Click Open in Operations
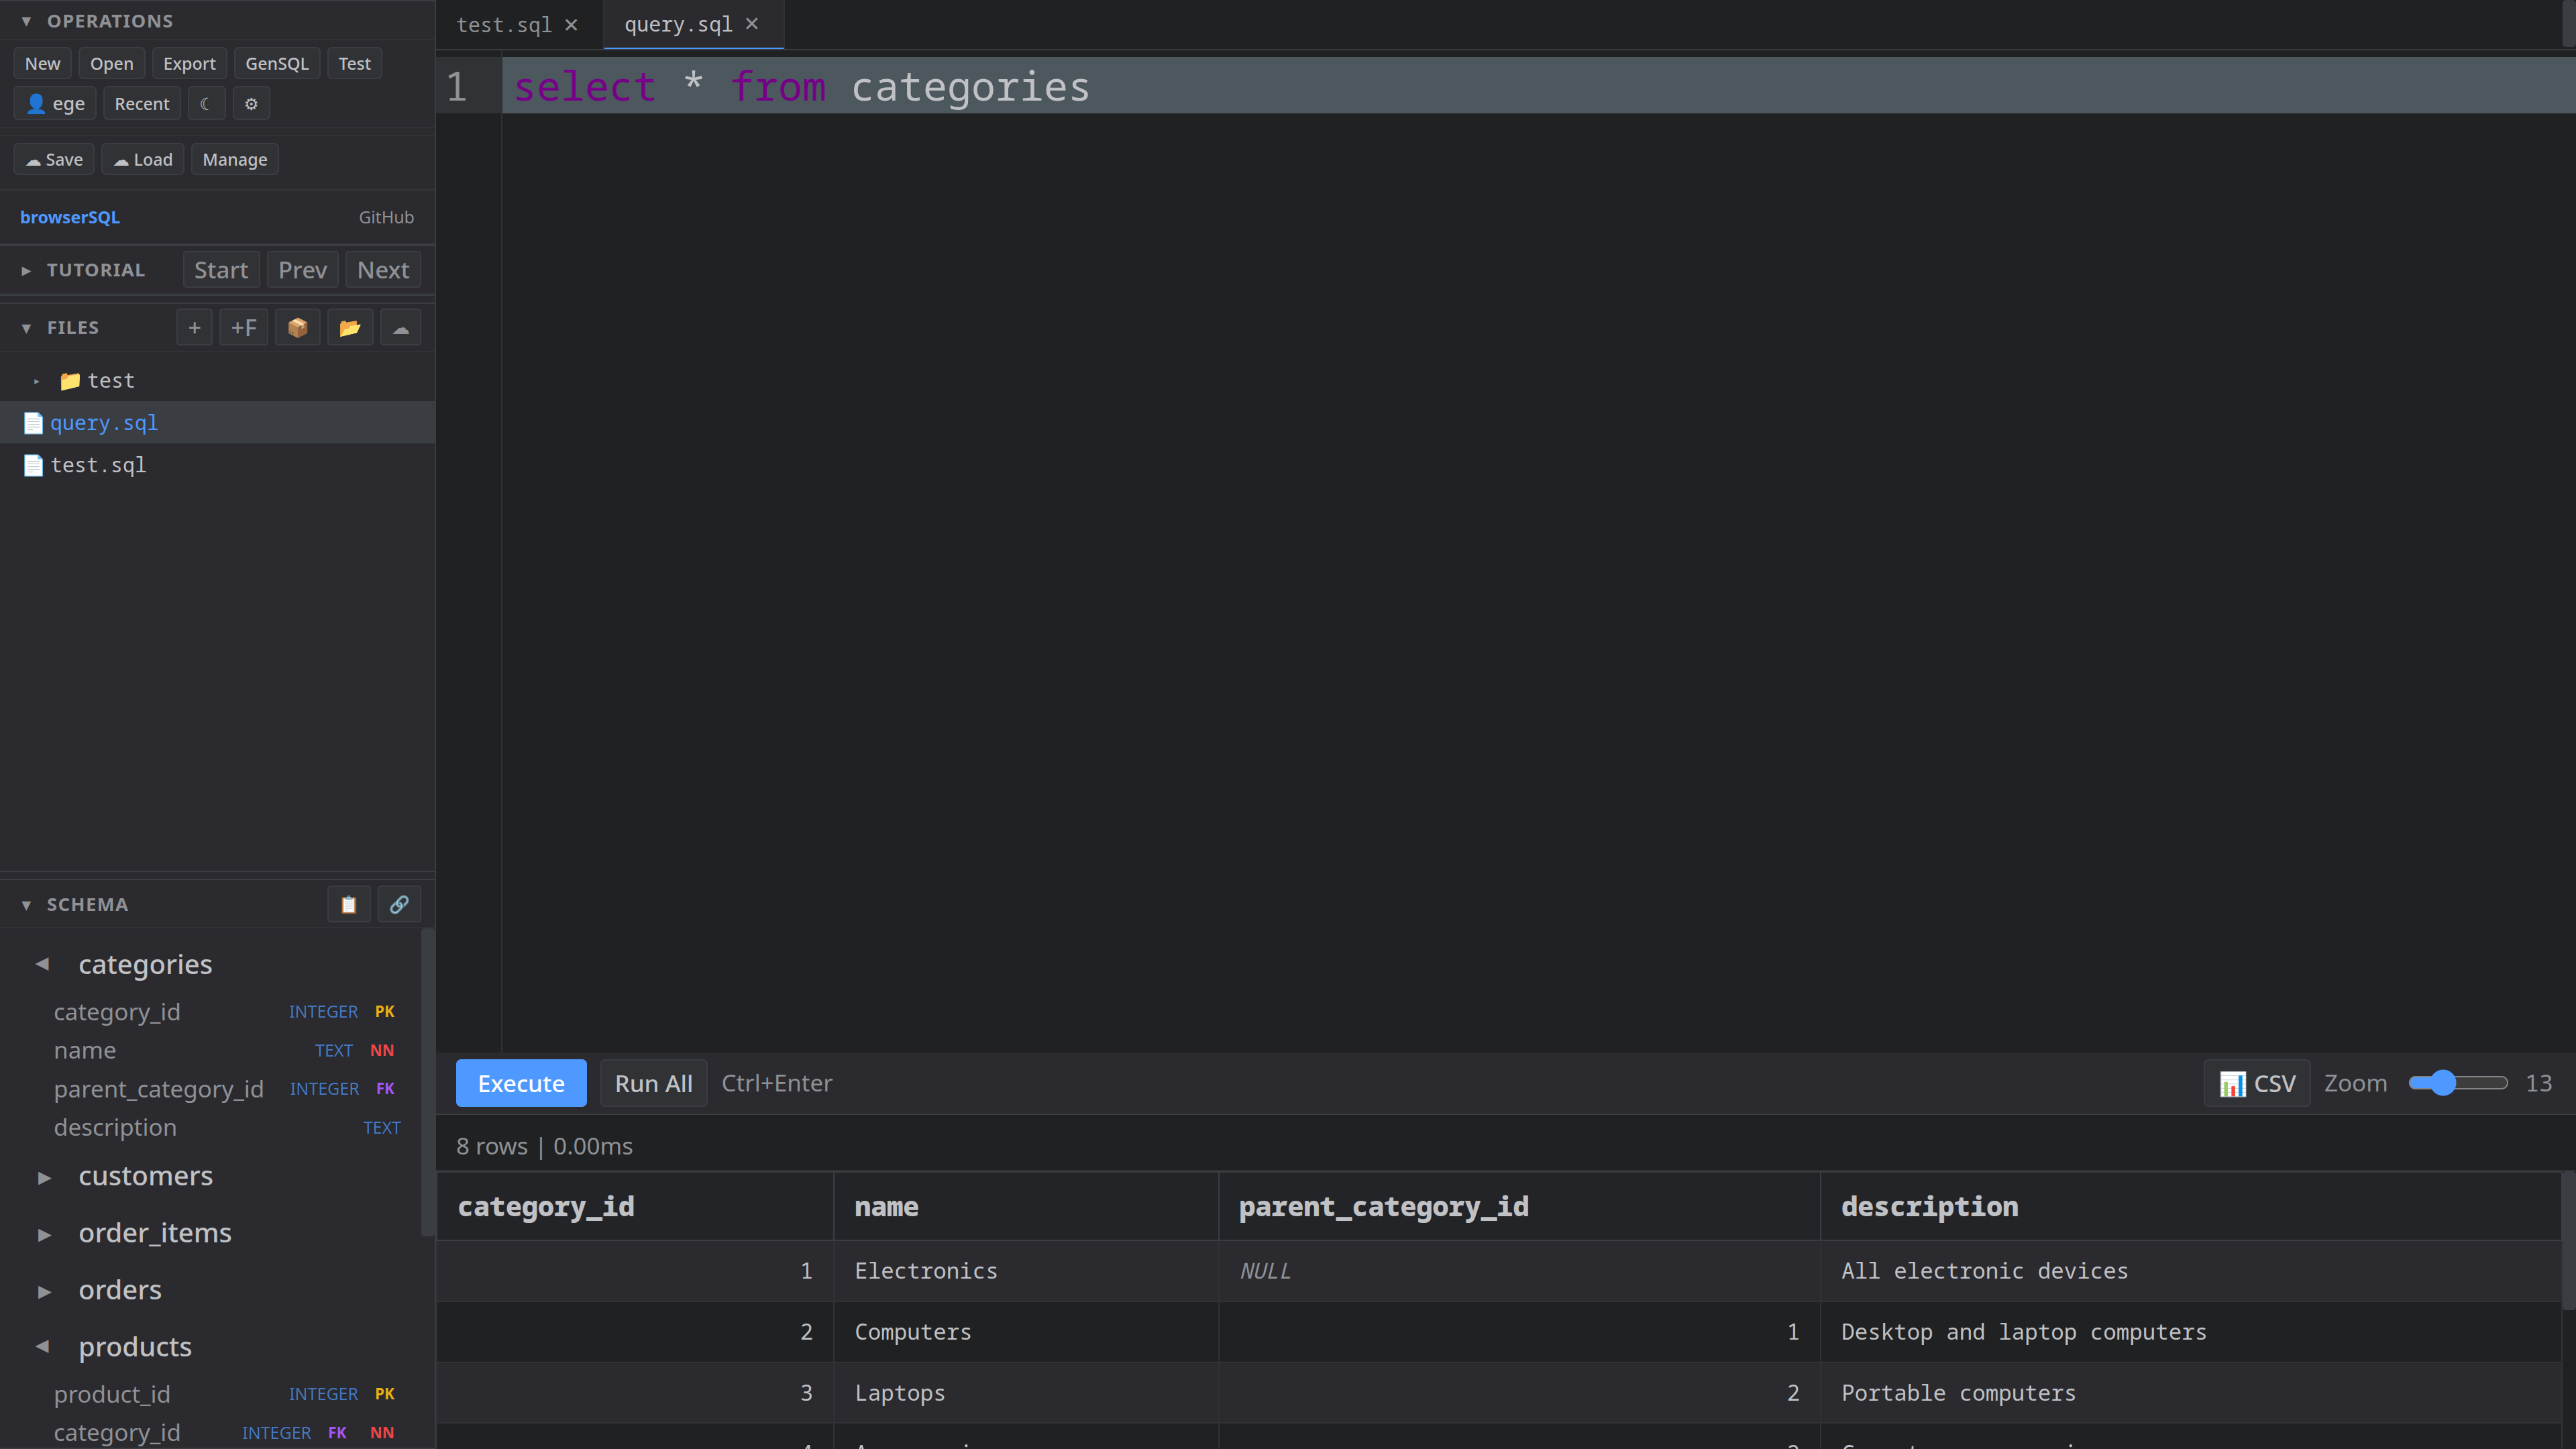 coord(111,64)
